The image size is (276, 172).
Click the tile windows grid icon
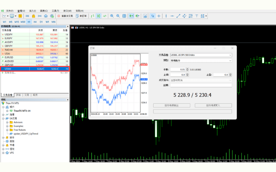pyautogui.click(x=124, y=16)
